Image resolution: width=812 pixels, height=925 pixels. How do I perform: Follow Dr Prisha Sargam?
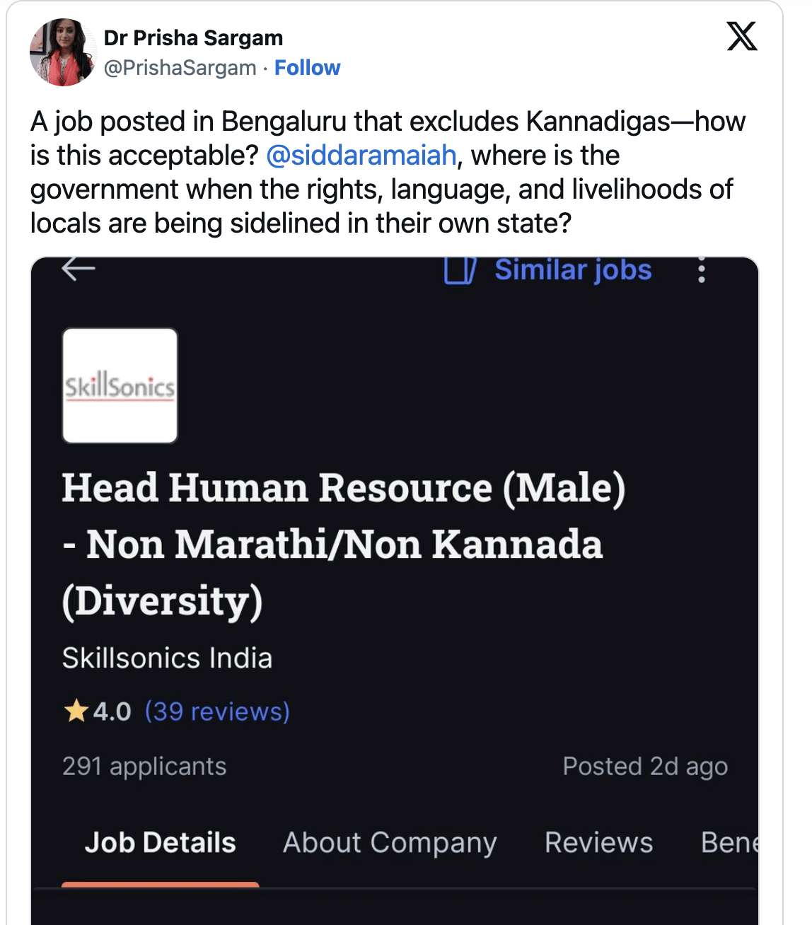(307, 68)
